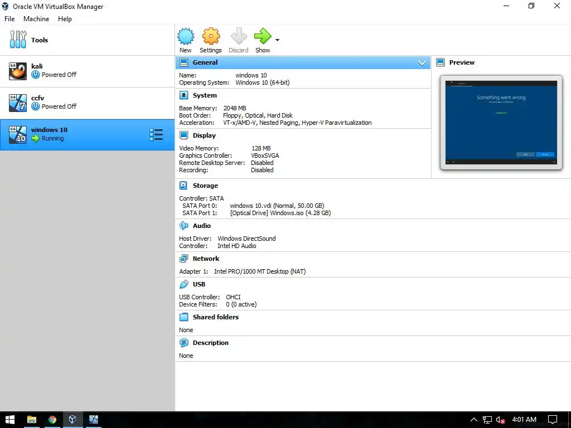Viewport: 571px width, 428px height.
Task: Click the windows 10 VM icon
Action: coord(18,135)
